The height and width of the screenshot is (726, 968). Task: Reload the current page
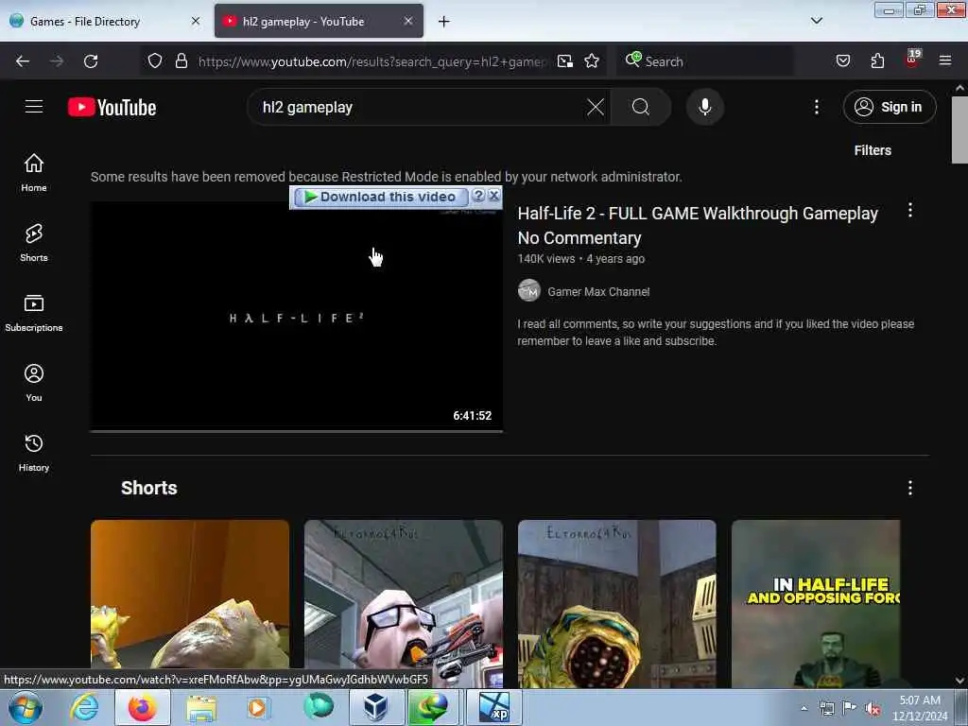(91, 61)
